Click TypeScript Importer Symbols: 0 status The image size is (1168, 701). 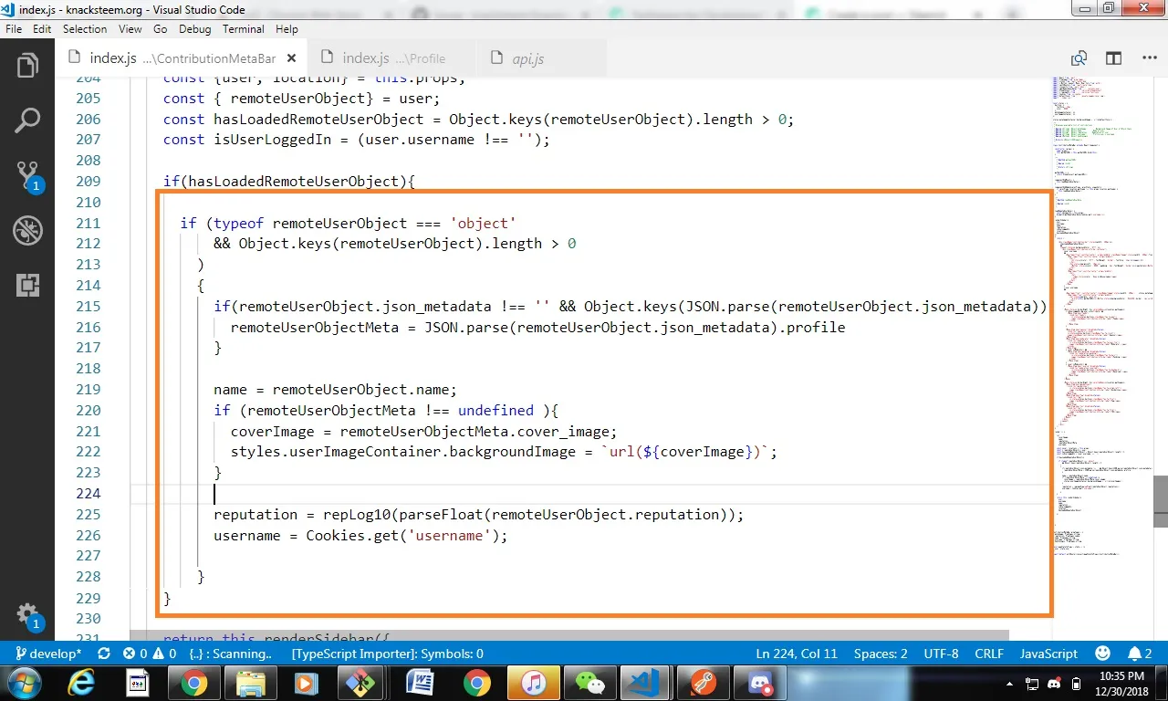tap(388, 654)
